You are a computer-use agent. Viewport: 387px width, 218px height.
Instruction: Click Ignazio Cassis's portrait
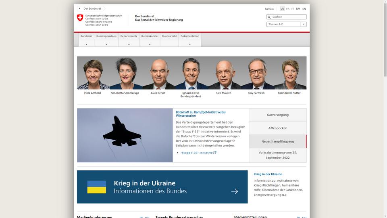pyautogui.click(x=191, y=73)
